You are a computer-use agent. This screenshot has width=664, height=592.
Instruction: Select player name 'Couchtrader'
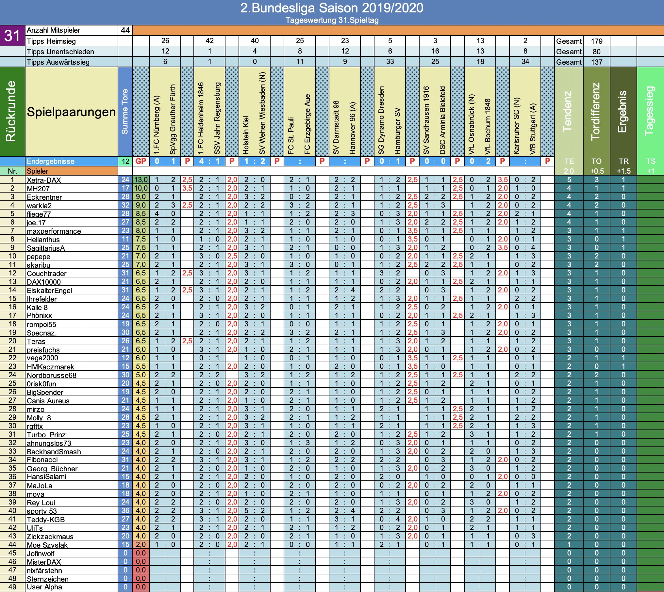[47, 273]
